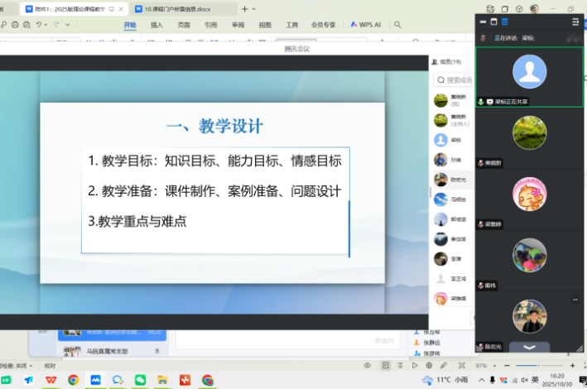The height and width of the screenshot is (389, 587).
Task: Open the 工具 ribbon tab
Action: pos(292,25)
